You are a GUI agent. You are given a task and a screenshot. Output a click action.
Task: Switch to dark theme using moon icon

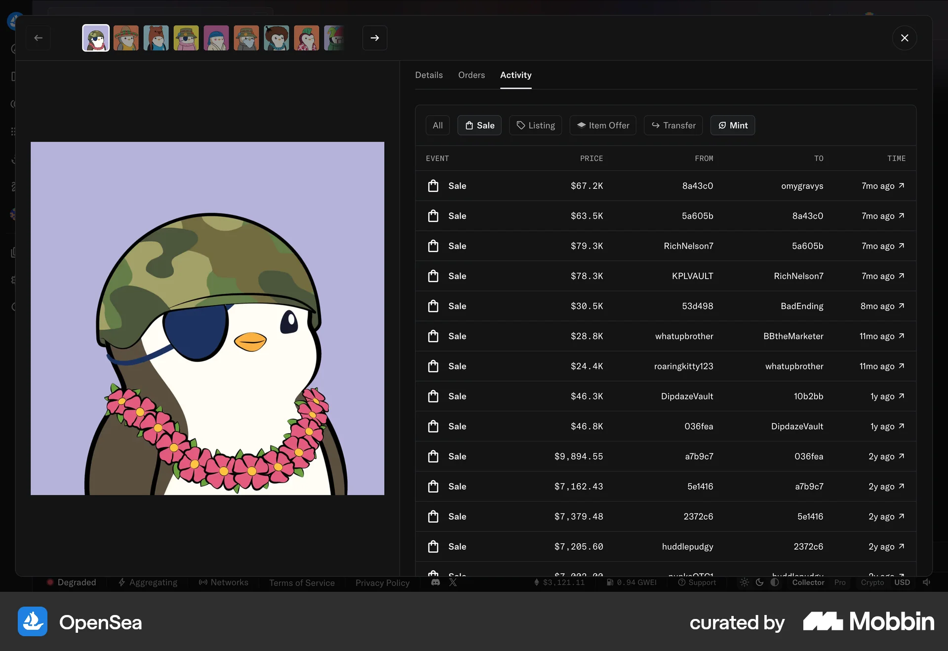(x=759, y=582)
